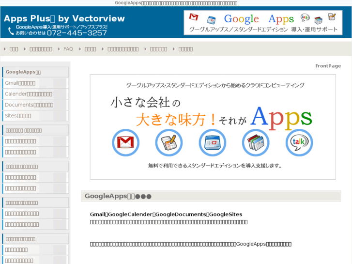The image size is (352, 264).
Task: Click the Gmail envelope icon in header banner
Action: pyautogui.click(x=194, y=17)
